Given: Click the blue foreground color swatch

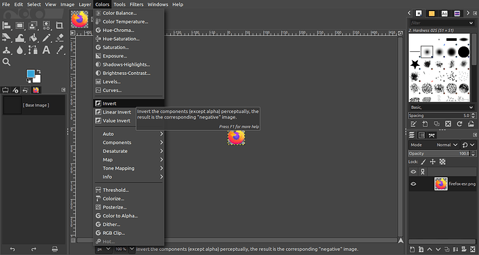Looking at the screenshot, I should coord(31,74).
